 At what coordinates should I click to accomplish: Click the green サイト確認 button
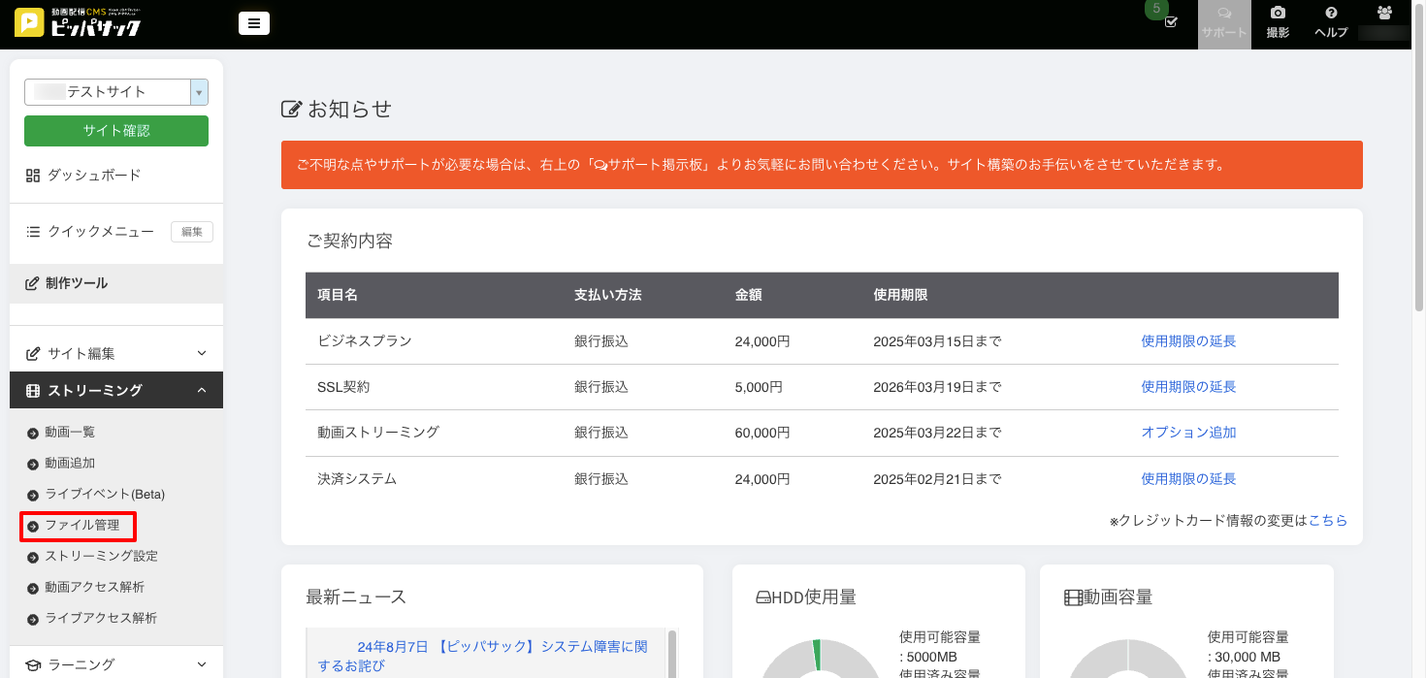point(116,131)
